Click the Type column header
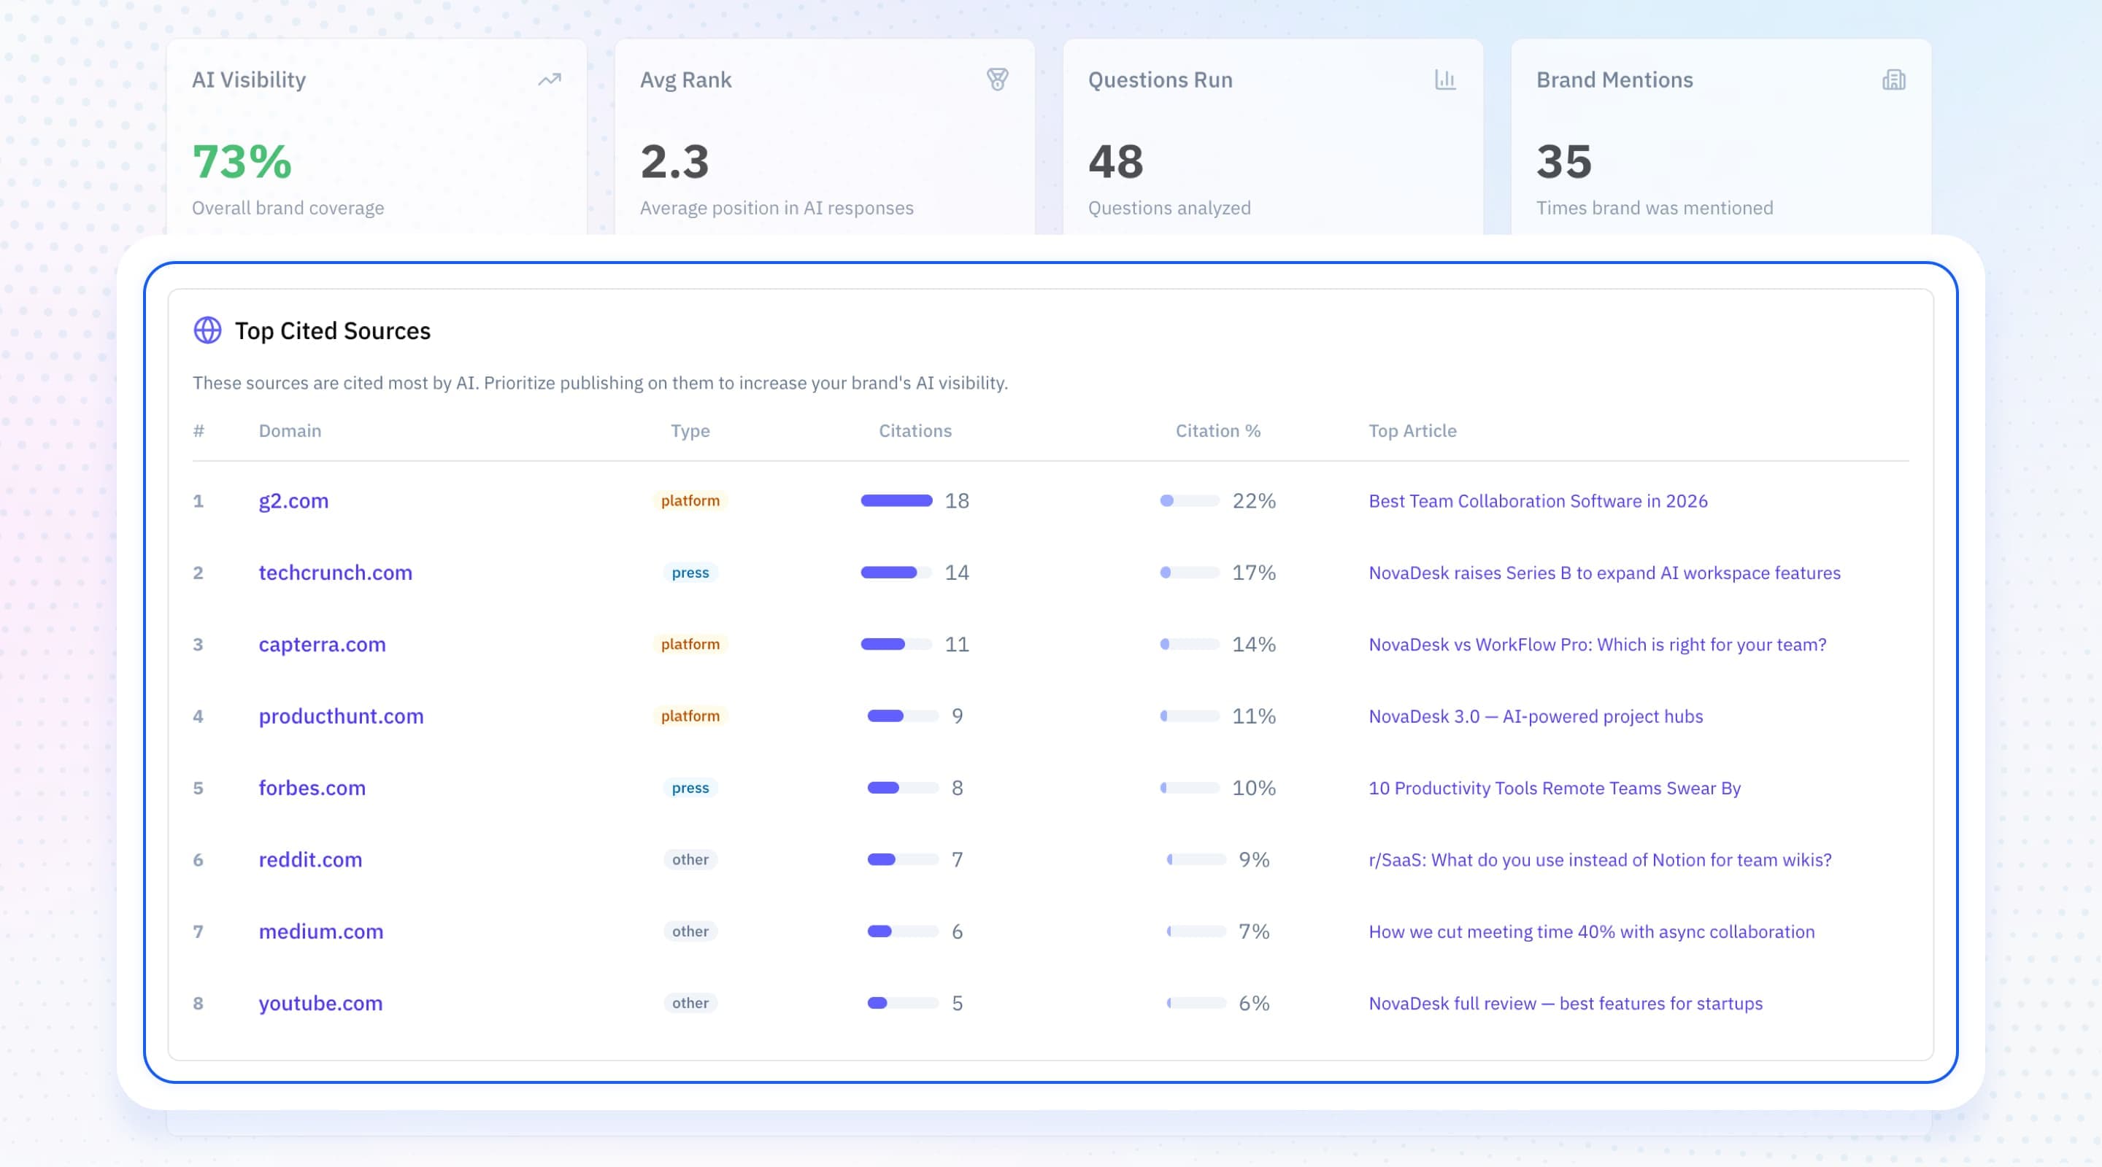 point(690,430)
